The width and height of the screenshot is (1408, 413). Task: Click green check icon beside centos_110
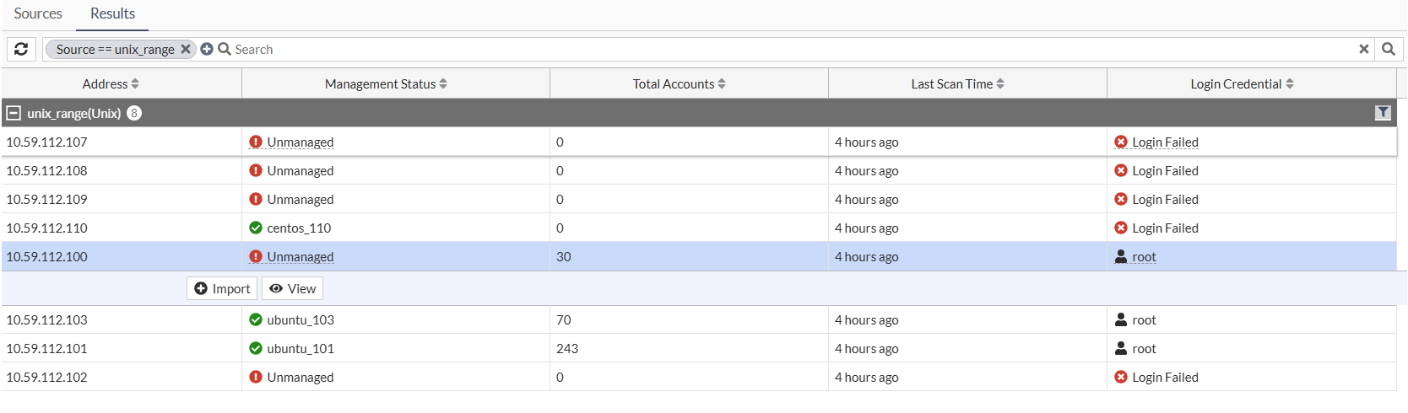(256, 228)
